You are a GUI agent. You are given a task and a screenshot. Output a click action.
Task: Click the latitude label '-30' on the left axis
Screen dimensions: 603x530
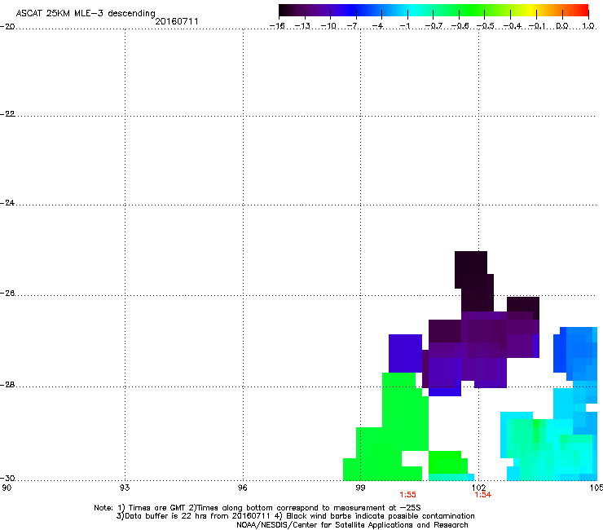tap(7, 478)
